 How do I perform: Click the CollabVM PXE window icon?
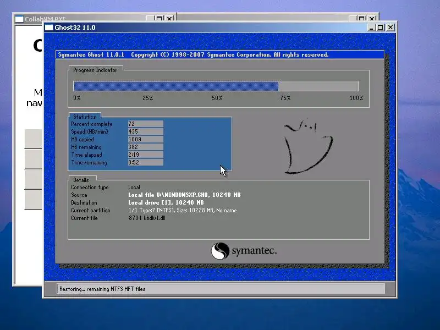pyautogui.click(x=19, y=19)
